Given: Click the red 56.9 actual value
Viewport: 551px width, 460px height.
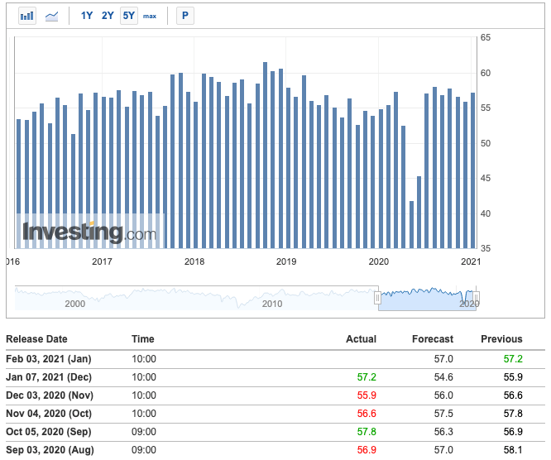Looking at the screenshot, I should (367, 450).
